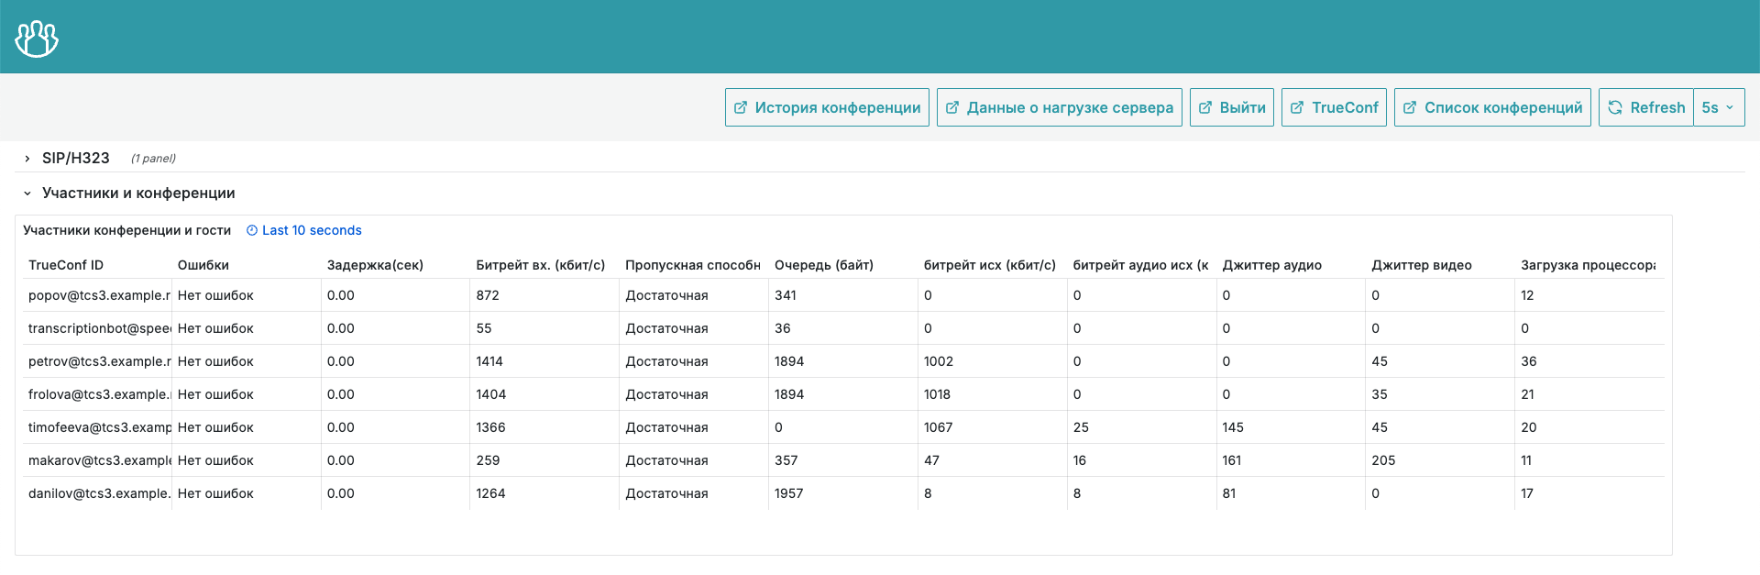
Task: Click incoming bitrate value 1414
Action: point(489,361)
